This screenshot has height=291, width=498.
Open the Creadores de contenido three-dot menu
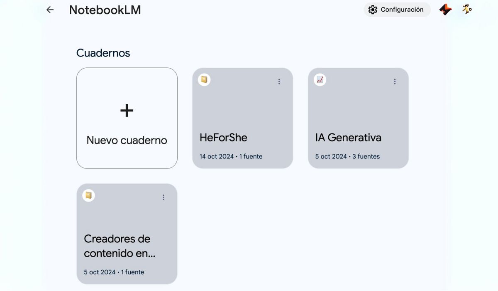pyautogui.click(x=164, y=197)
